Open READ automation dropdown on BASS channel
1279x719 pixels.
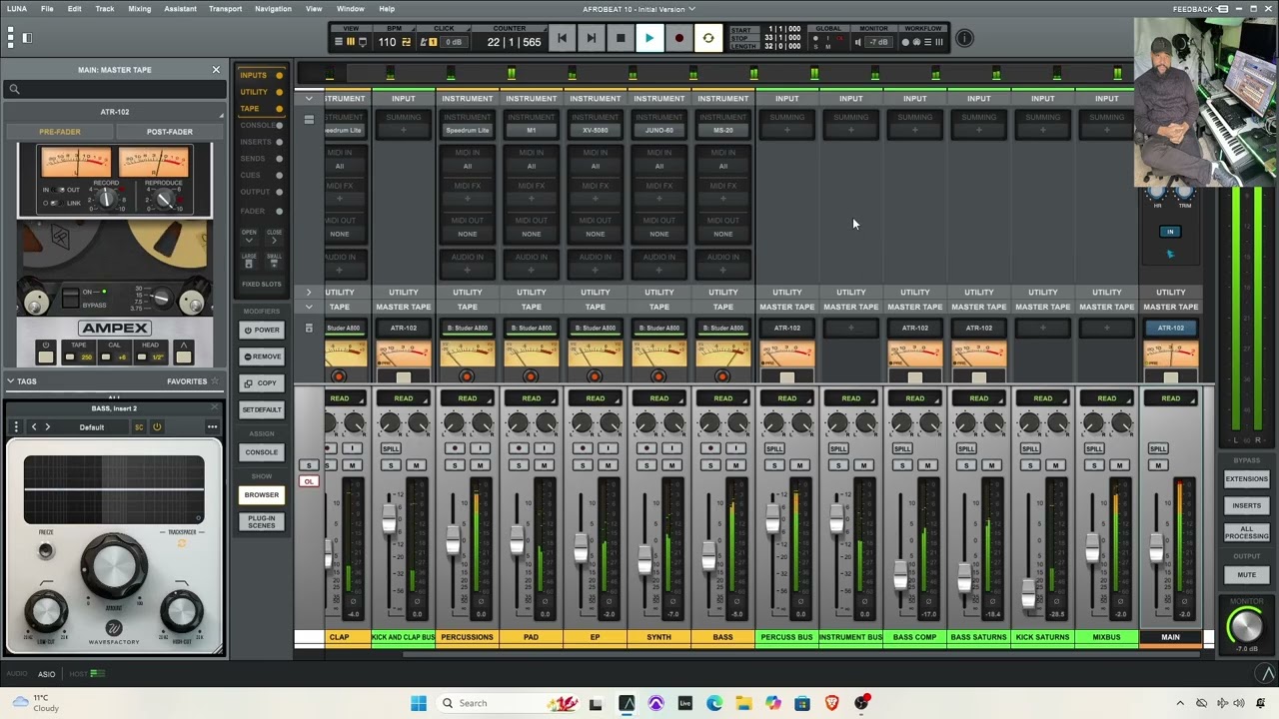point(723,398)
